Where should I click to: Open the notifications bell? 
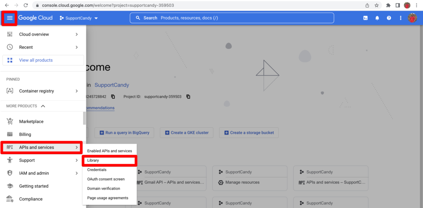377,18
